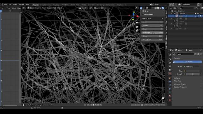The width and height of the screenshot is (203, 114).
Task: Open the Scene properties tab icon
Action: pos(170,70)
